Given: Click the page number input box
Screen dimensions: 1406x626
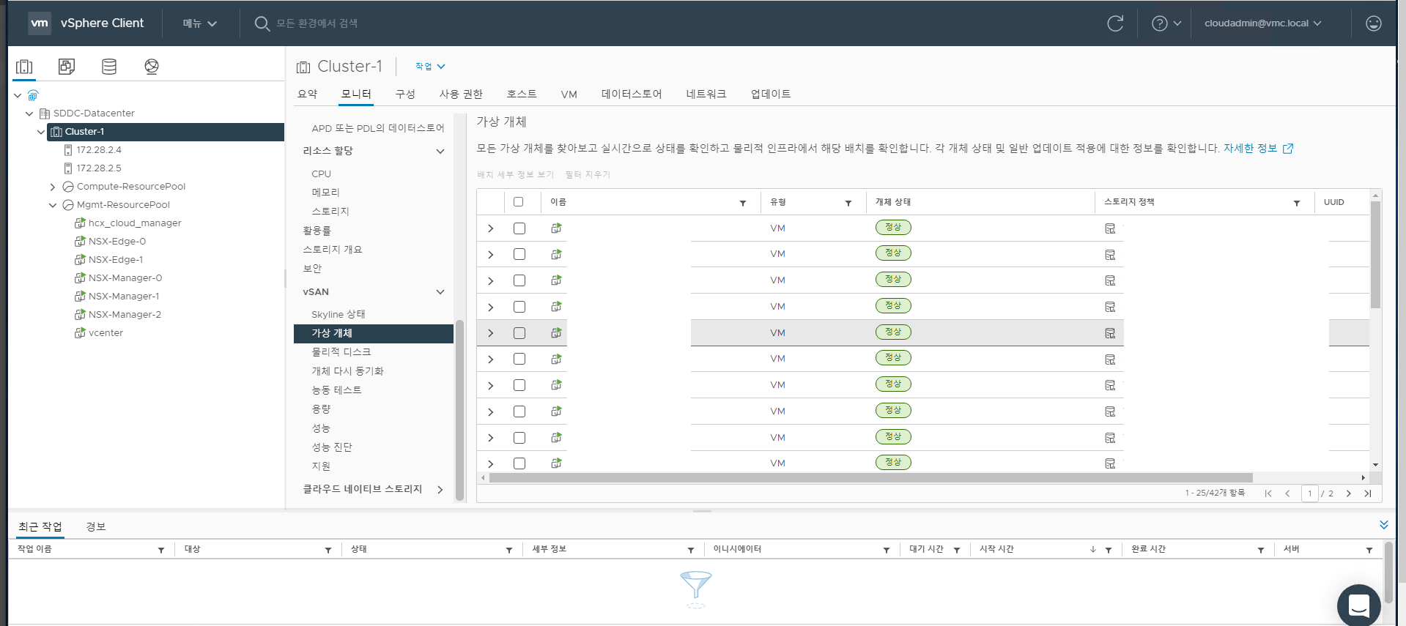Looking at the screenshot, I should tap(1309, 493).
